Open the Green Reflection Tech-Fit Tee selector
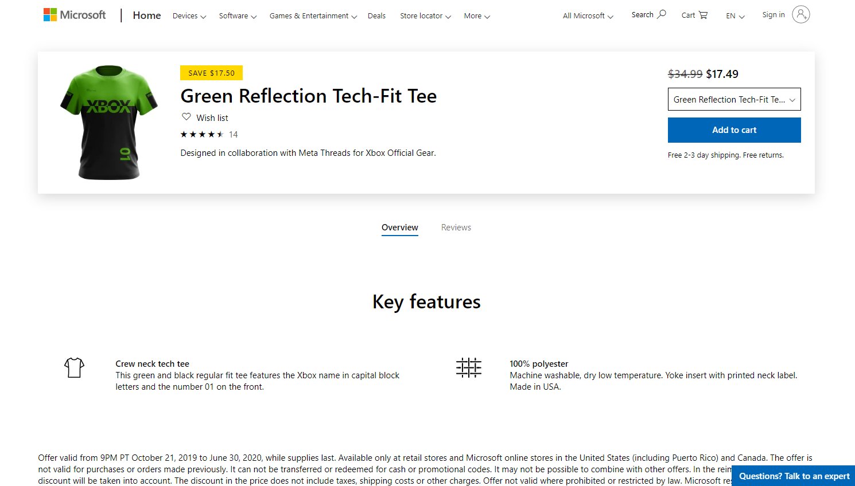 coord(734,99)
